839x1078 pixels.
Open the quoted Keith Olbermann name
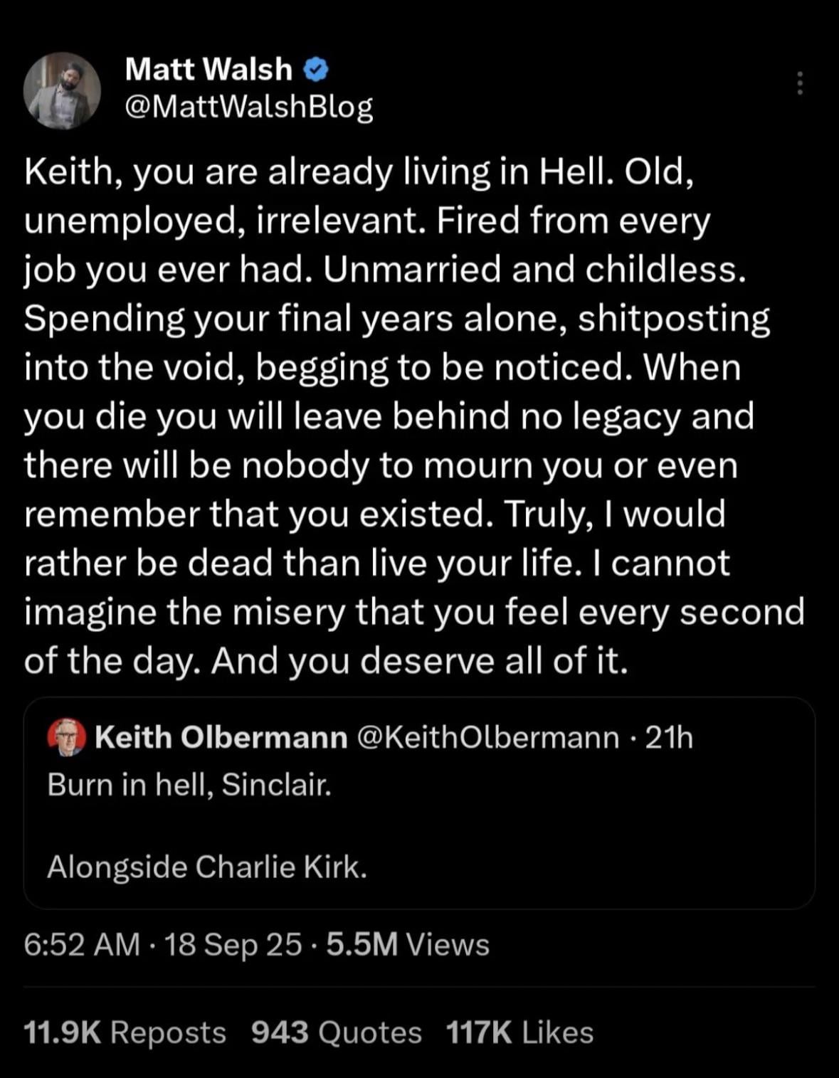221,738
